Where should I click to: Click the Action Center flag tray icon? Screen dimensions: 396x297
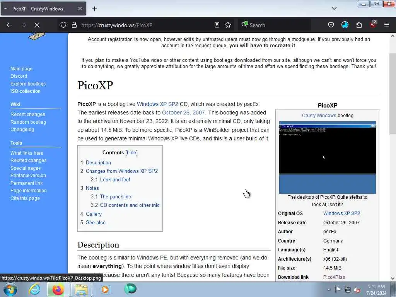[x=338, y=290]
